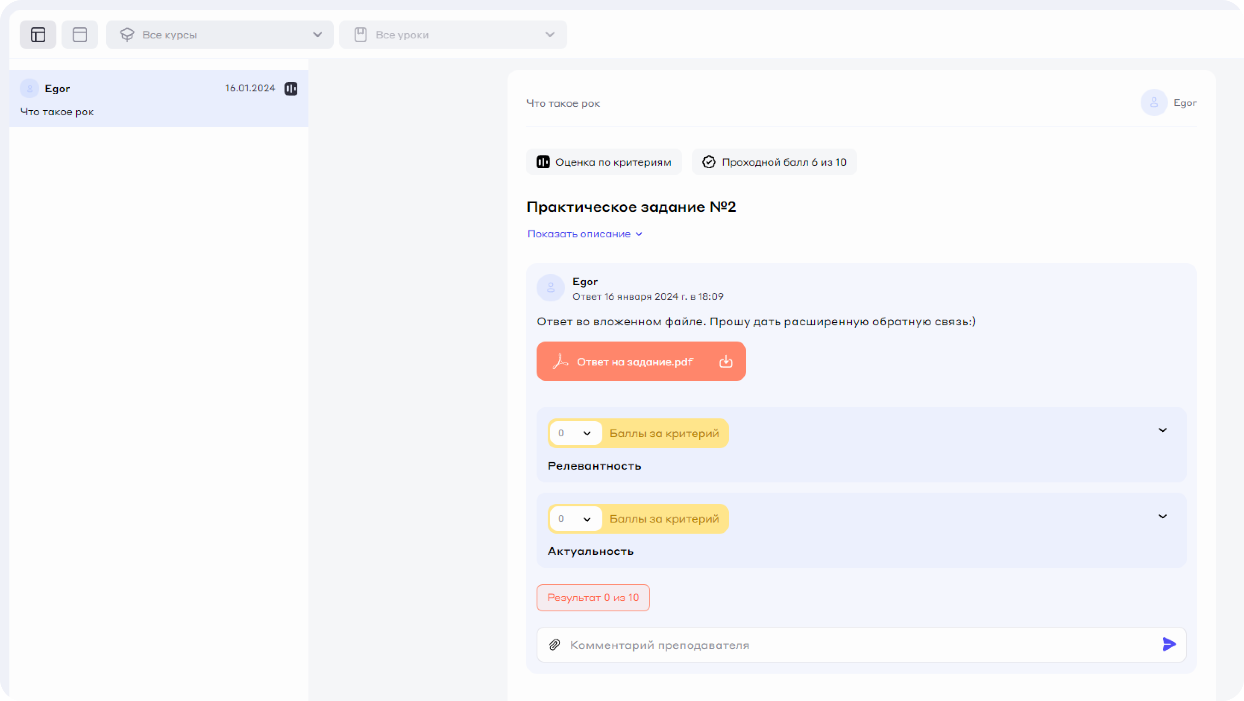
Task: Send teacher comment with arrow icon
Action: [1169, 644]
